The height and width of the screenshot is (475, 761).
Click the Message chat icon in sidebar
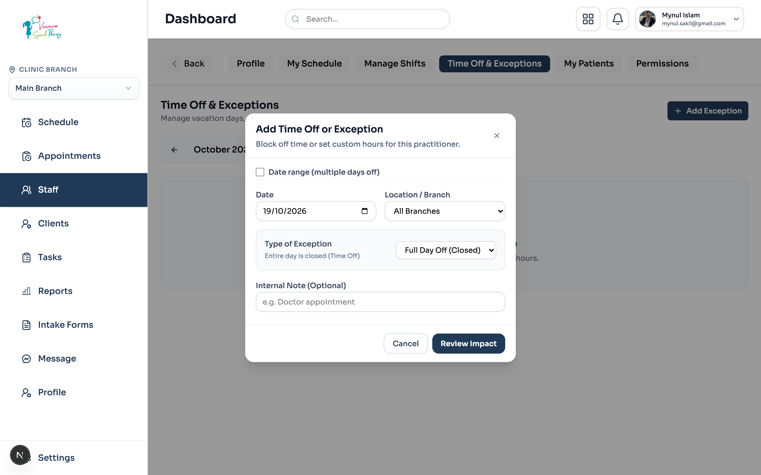(26, 359)
